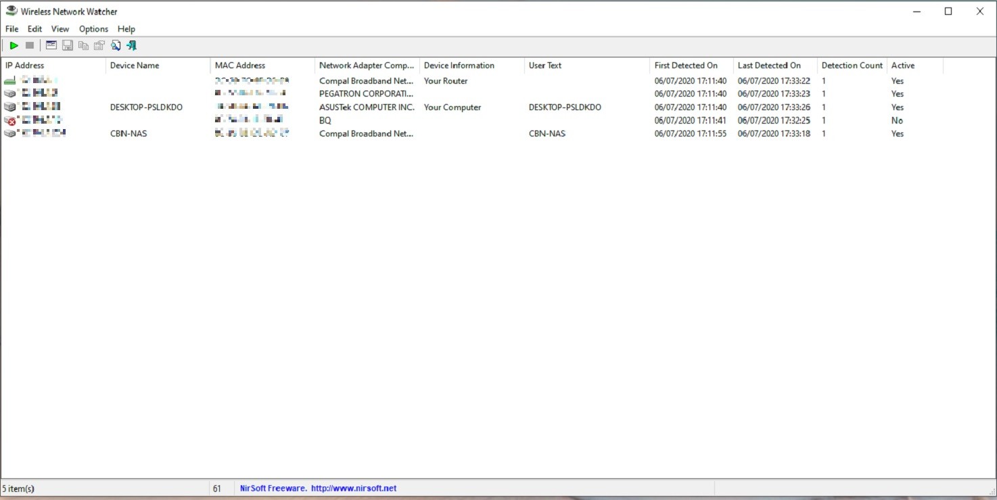Open Find with the magnifier document toolbar icon
This screenshot has width=997, height=500.
pyautogui.click(x=116, y=45)
